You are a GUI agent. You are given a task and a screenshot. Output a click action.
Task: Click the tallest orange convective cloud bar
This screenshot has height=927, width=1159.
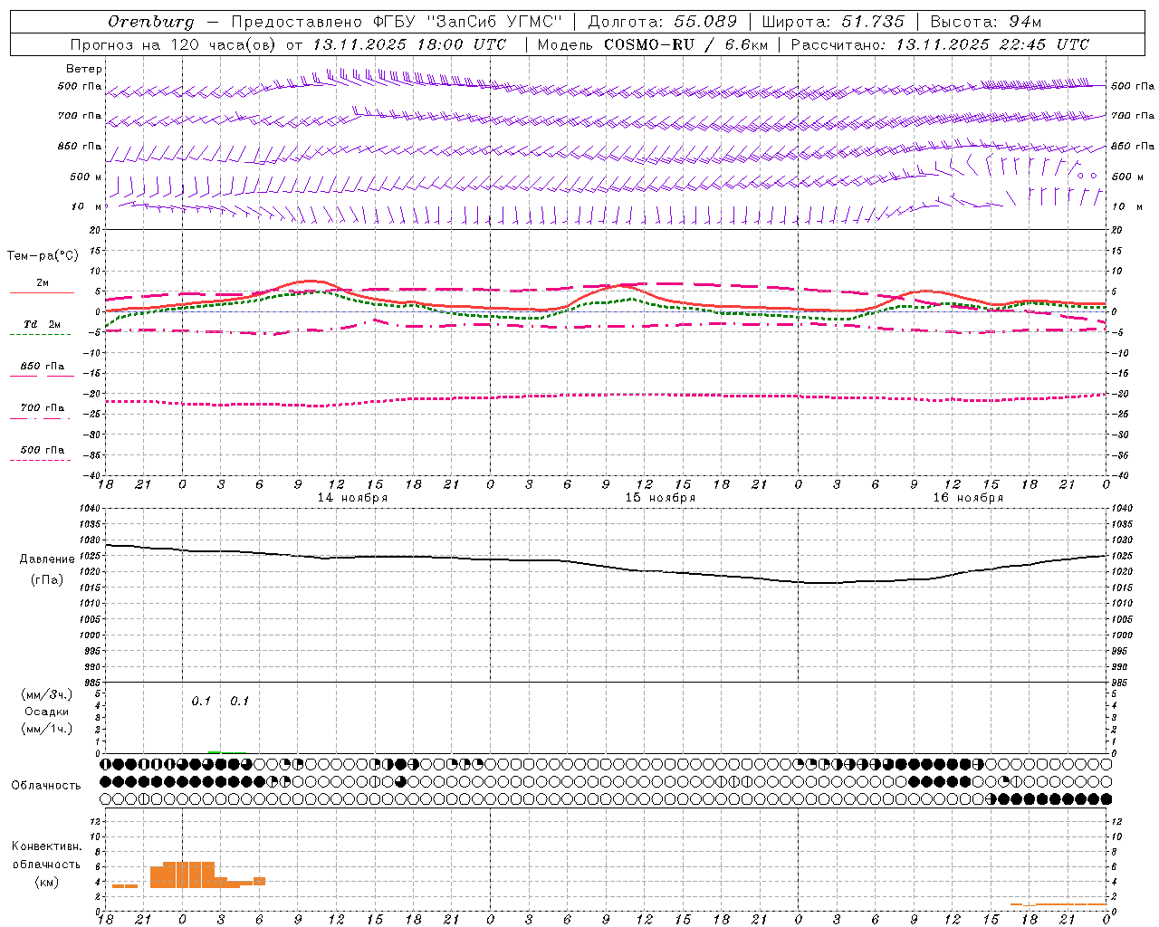coord(188,874)
